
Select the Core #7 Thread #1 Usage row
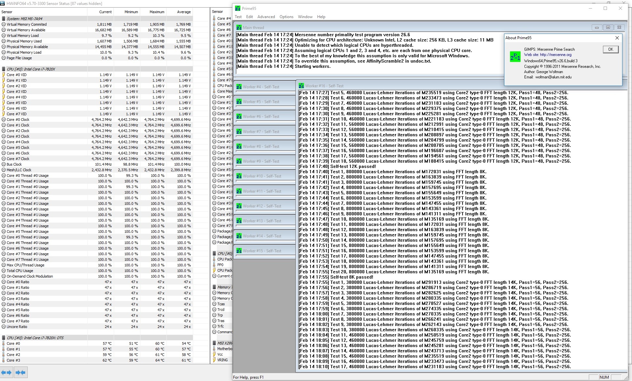(96, 259)
